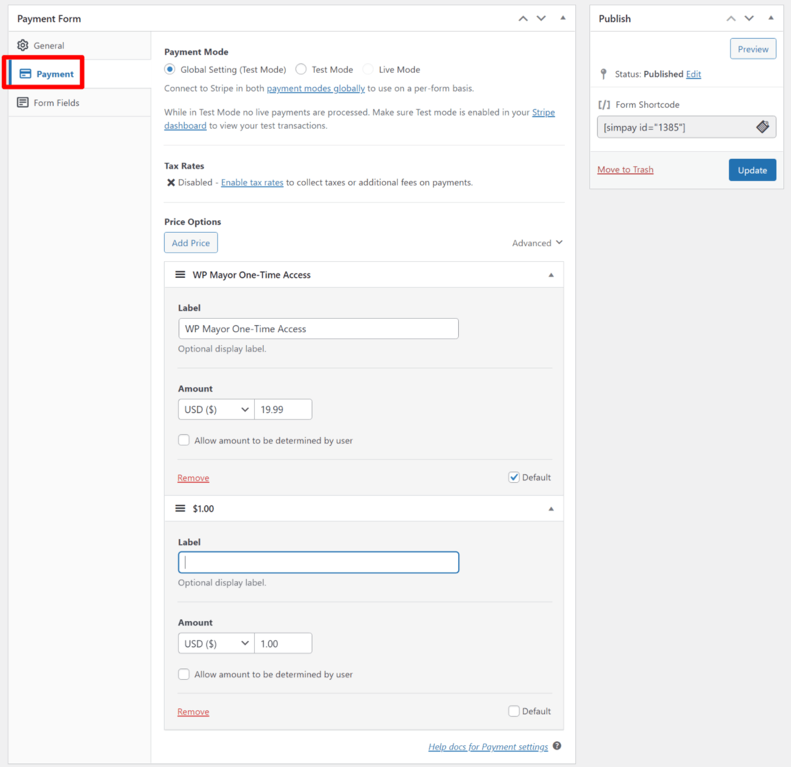Copy shortcode with the clipboard icon

pyautogui.click(x=763, y=127)
